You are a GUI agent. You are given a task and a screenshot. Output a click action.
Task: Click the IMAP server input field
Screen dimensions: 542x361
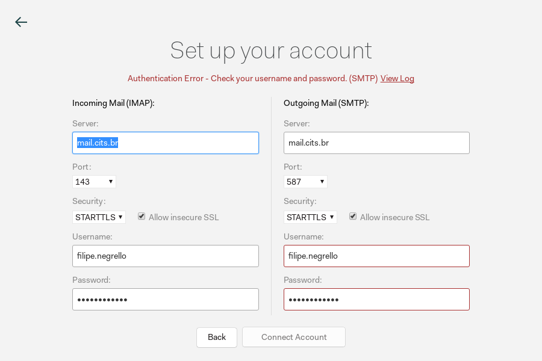[x=166, y=143]
